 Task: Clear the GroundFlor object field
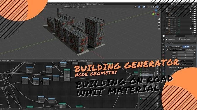click(x=192, y=61)
